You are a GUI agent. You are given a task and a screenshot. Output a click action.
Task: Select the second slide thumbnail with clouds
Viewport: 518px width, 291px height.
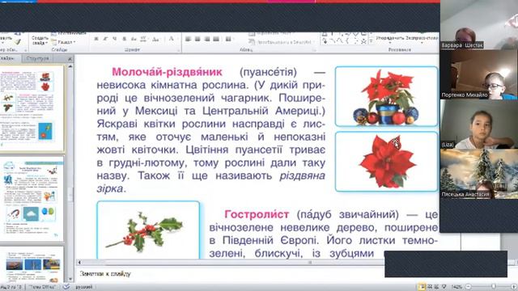pos(32,199)
